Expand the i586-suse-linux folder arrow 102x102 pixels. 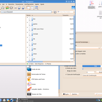click(x=27, y=27)
